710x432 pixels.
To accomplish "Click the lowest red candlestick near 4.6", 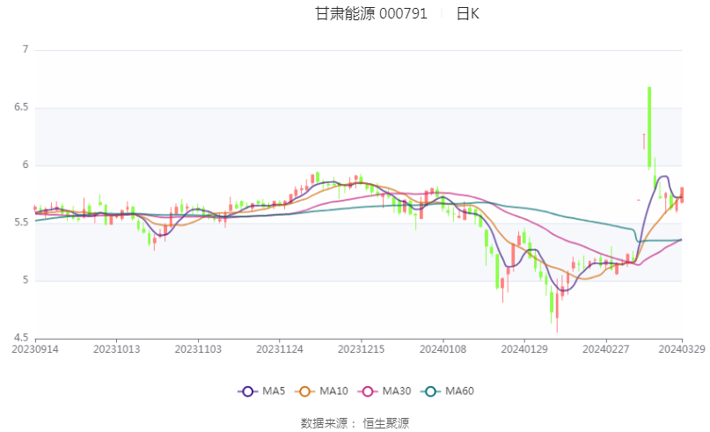I will pyautogui.click(x=557, y=312).
